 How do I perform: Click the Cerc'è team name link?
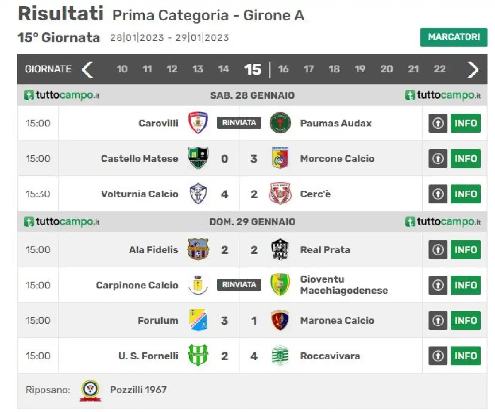[316, 194]
